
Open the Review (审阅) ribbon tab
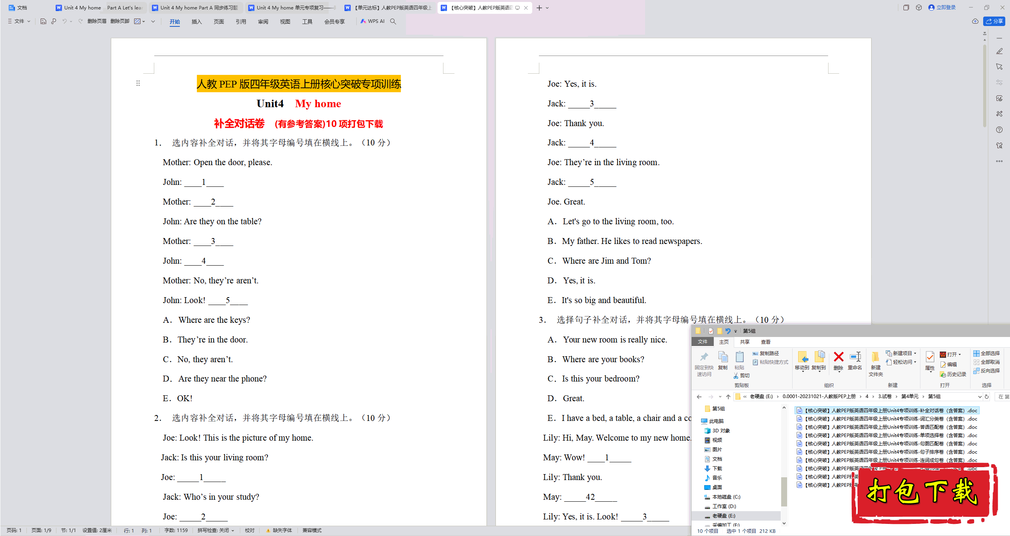(x=263, y=22)
